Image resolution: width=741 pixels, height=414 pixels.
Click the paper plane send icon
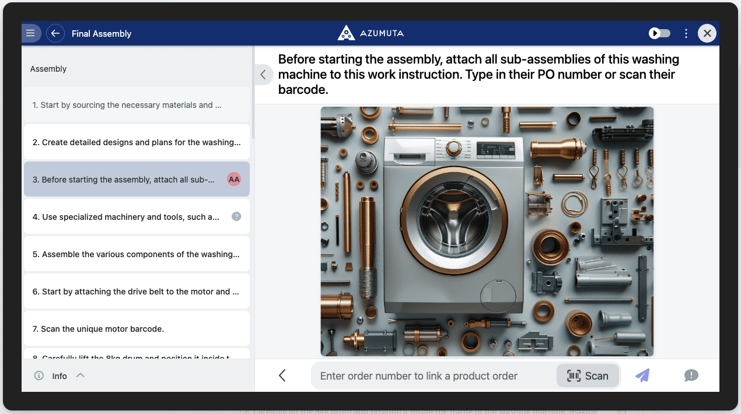click(x=642, y=376)
